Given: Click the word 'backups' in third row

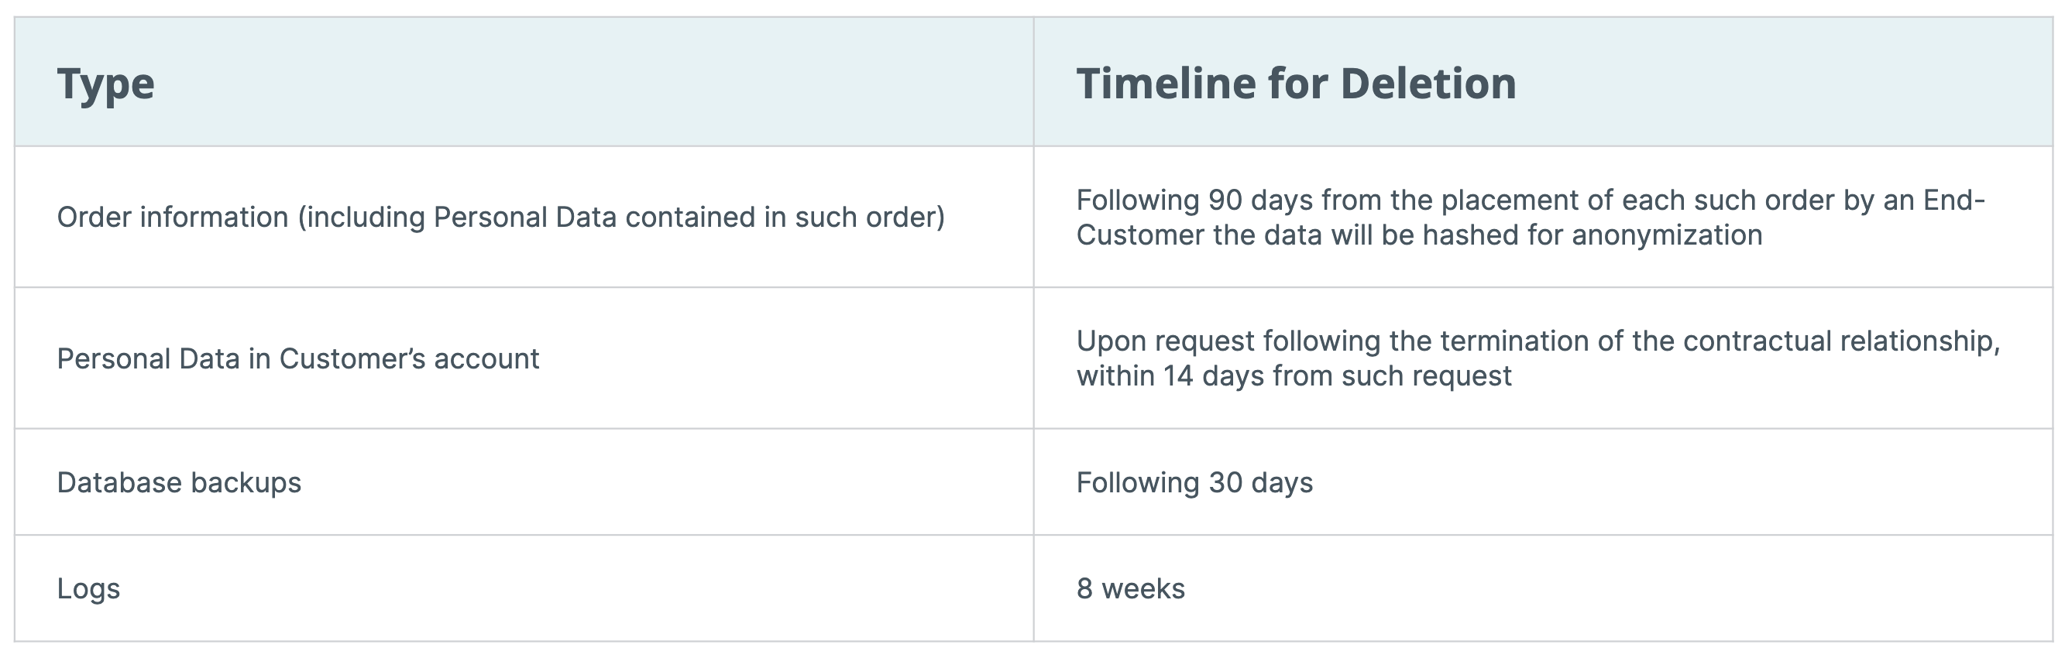Looking at the screenshot, I should click(x=246, y=482).
